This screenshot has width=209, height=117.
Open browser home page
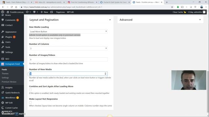pos(16,7)
